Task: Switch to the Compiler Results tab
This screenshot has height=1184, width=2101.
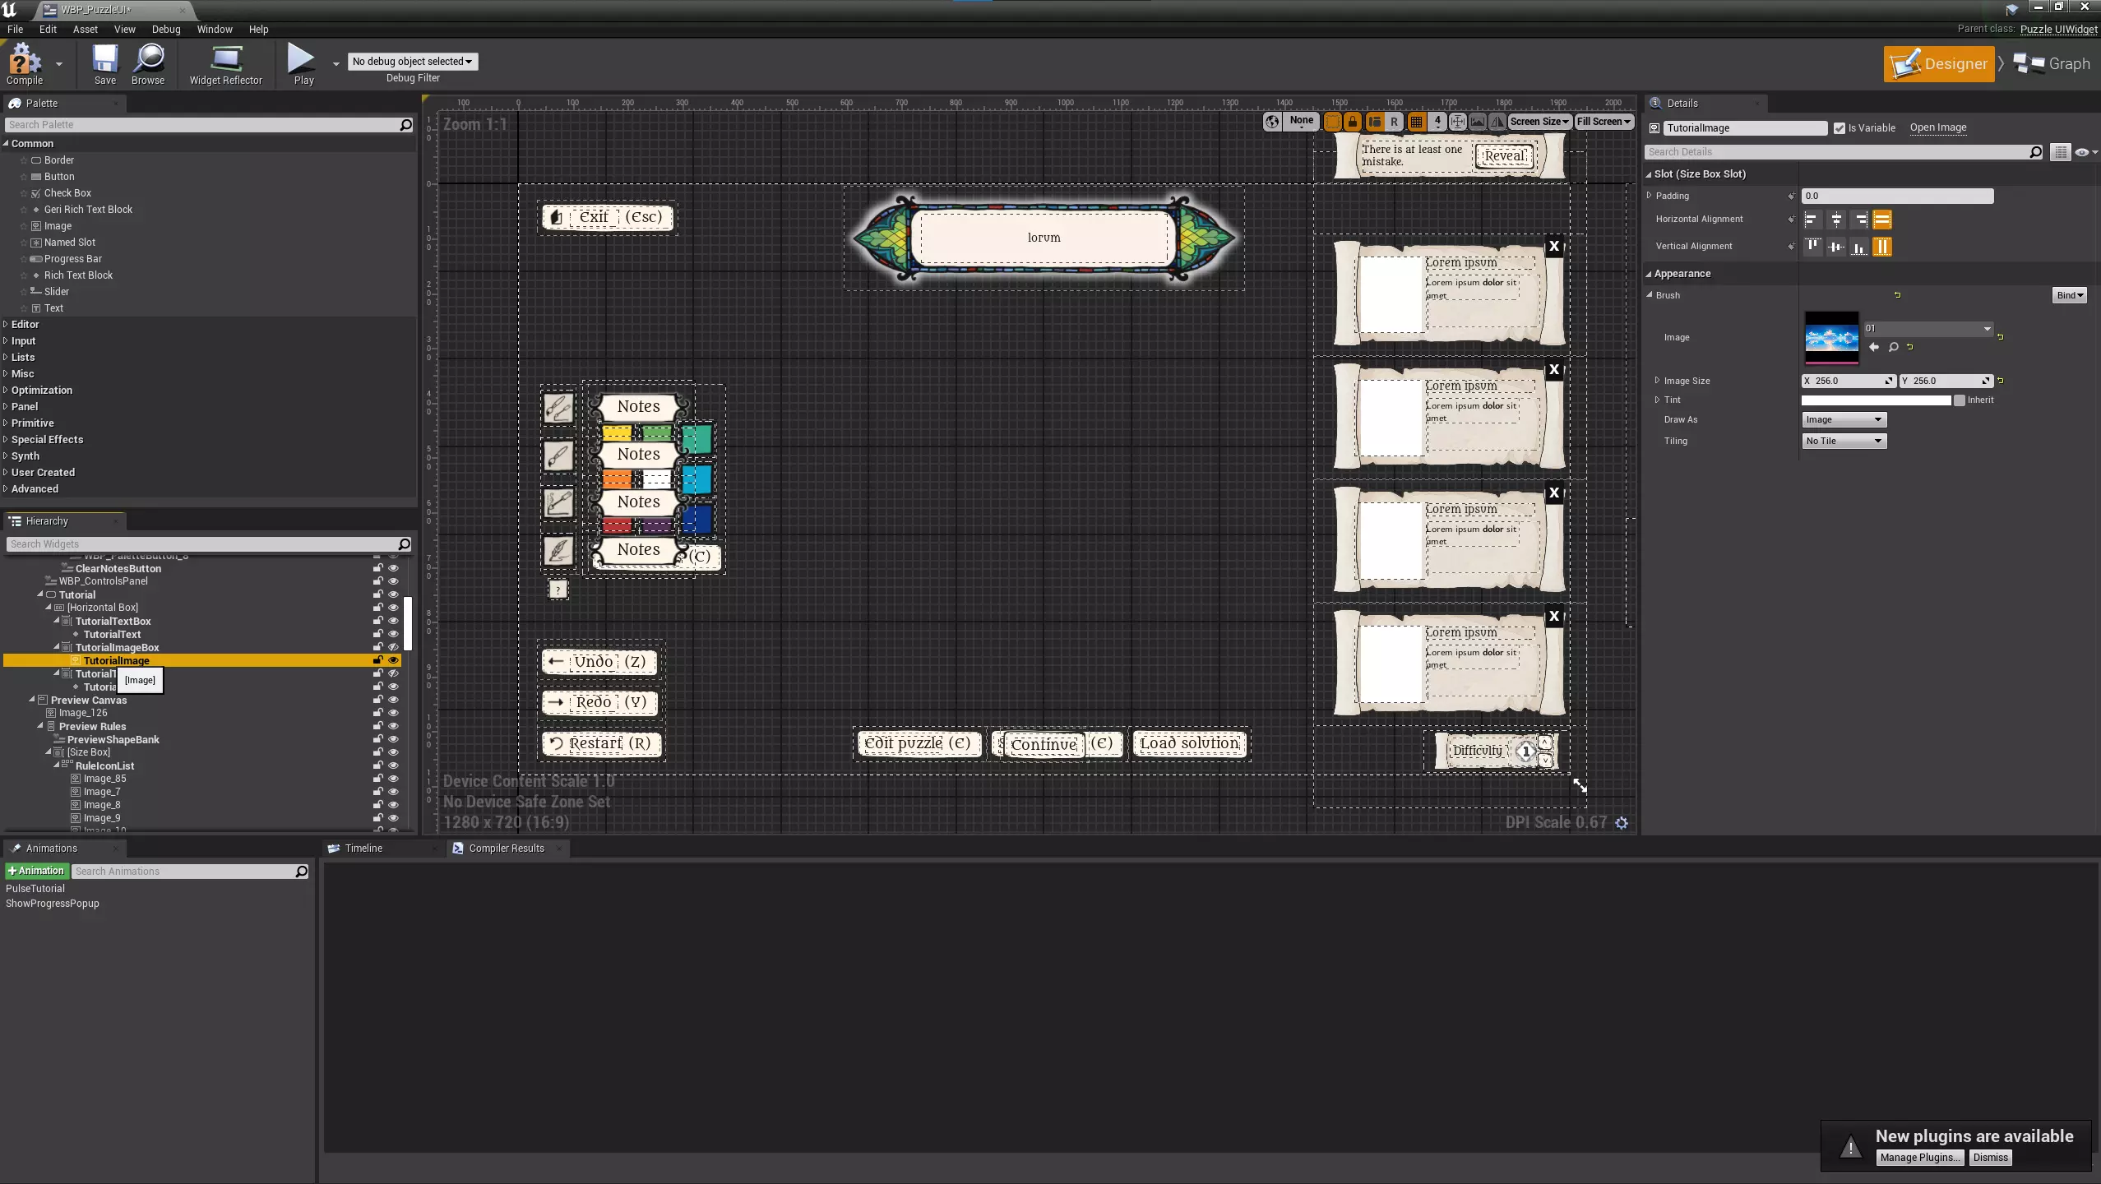Action: click(506, 848)
